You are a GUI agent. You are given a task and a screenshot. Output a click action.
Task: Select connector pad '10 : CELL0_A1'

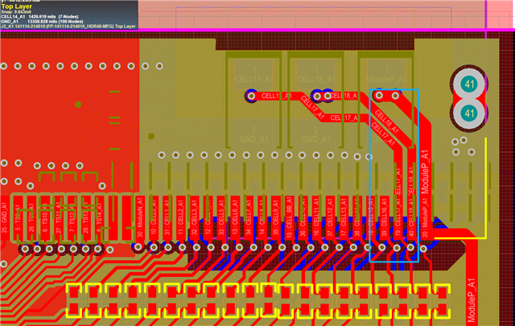click(154, 218)
